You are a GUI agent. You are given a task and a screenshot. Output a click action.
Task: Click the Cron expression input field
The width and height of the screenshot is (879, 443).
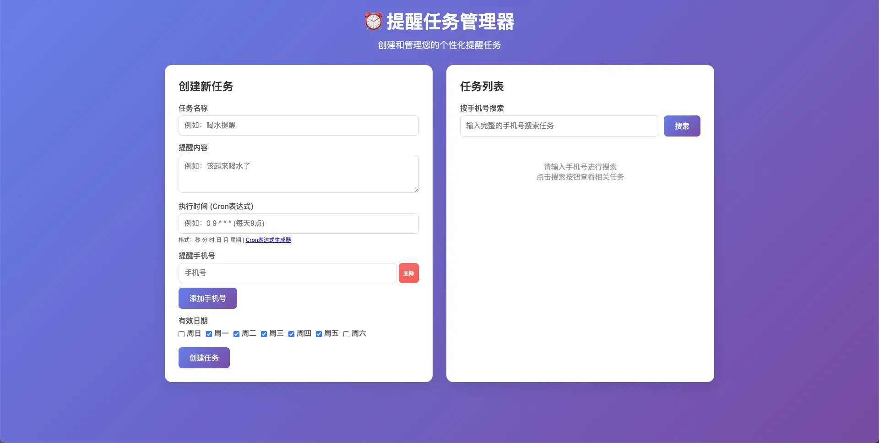(x=298, y=224)
